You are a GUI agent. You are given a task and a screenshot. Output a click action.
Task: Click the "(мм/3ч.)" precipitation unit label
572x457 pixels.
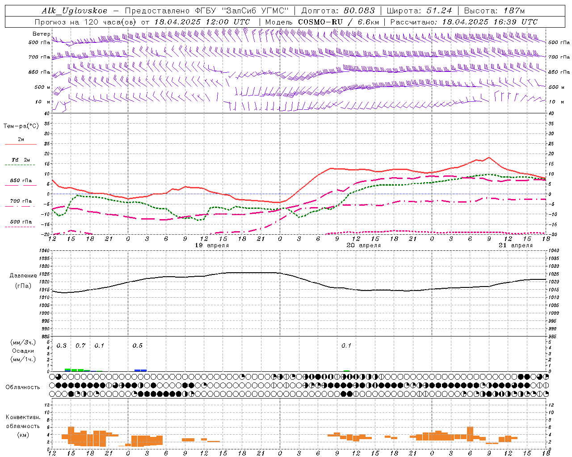[23, 343]
